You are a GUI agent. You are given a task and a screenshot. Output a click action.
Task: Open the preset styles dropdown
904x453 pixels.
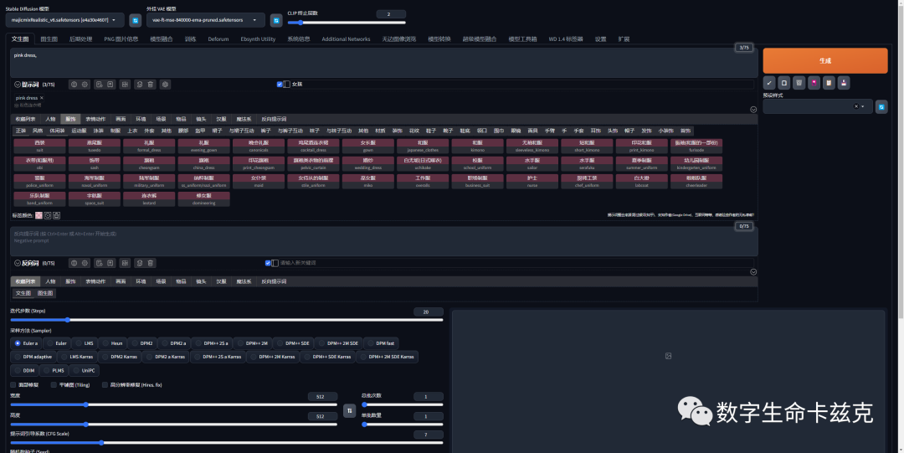click(x=817, y=106)
